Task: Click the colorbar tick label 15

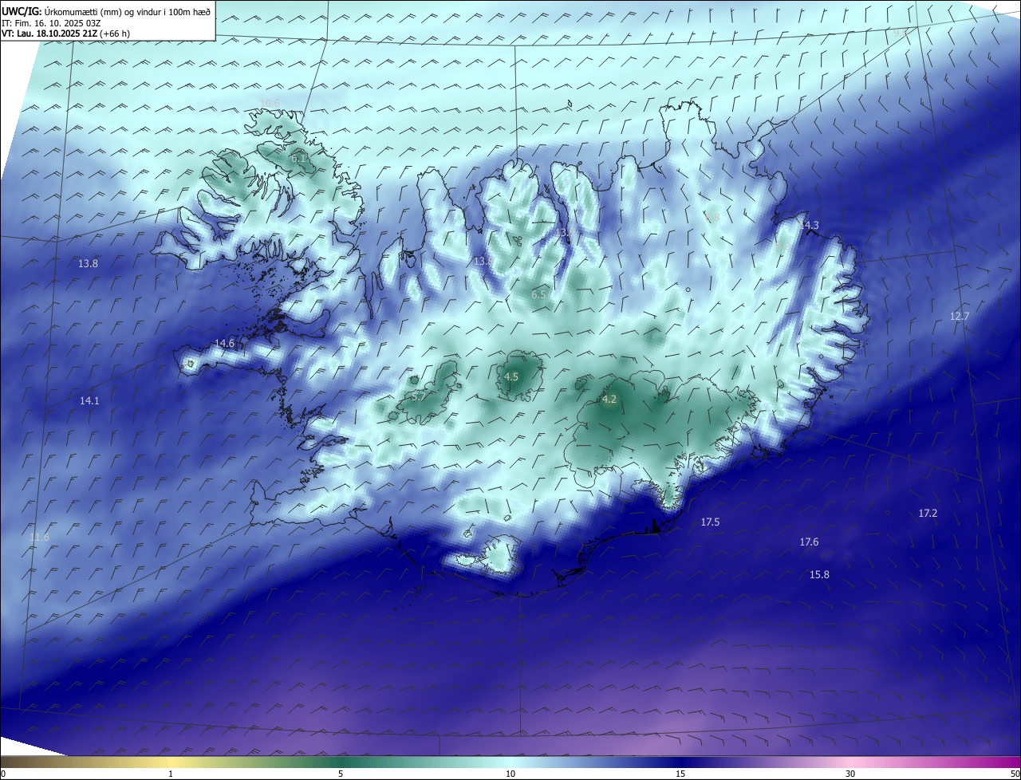Action: (x=680, y=774)
